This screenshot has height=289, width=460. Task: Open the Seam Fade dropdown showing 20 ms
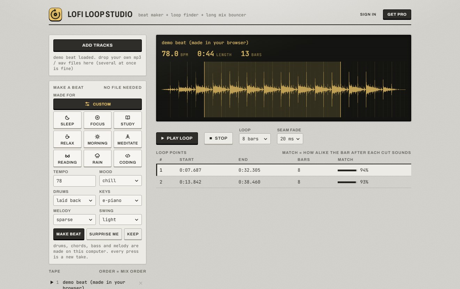click(290, 139)
